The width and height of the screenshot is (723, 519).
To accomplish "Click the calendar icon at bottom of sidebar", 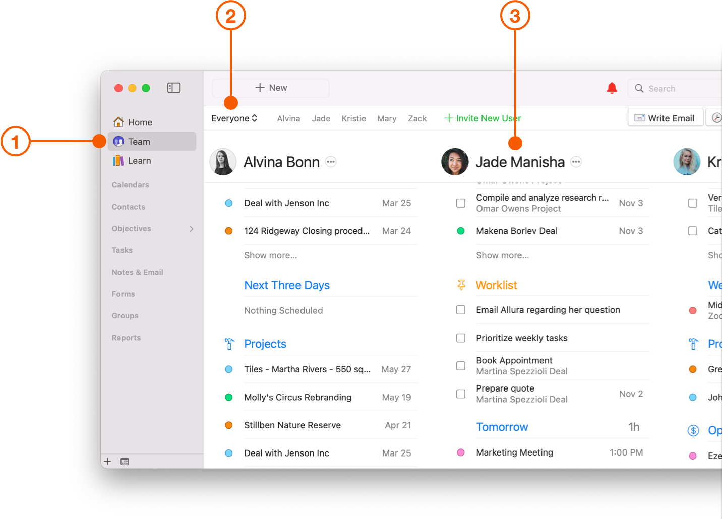I will [x=125, y=461].
